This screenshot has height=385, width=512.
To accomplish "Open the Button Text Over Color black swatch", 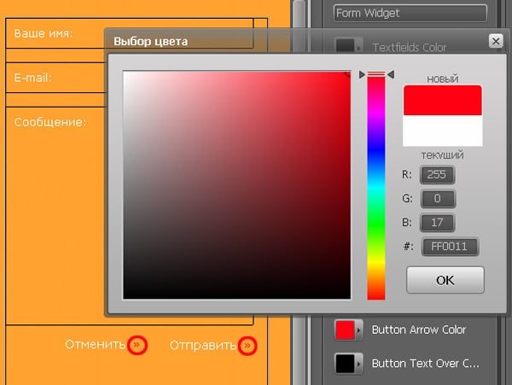I will click(345, 363).
